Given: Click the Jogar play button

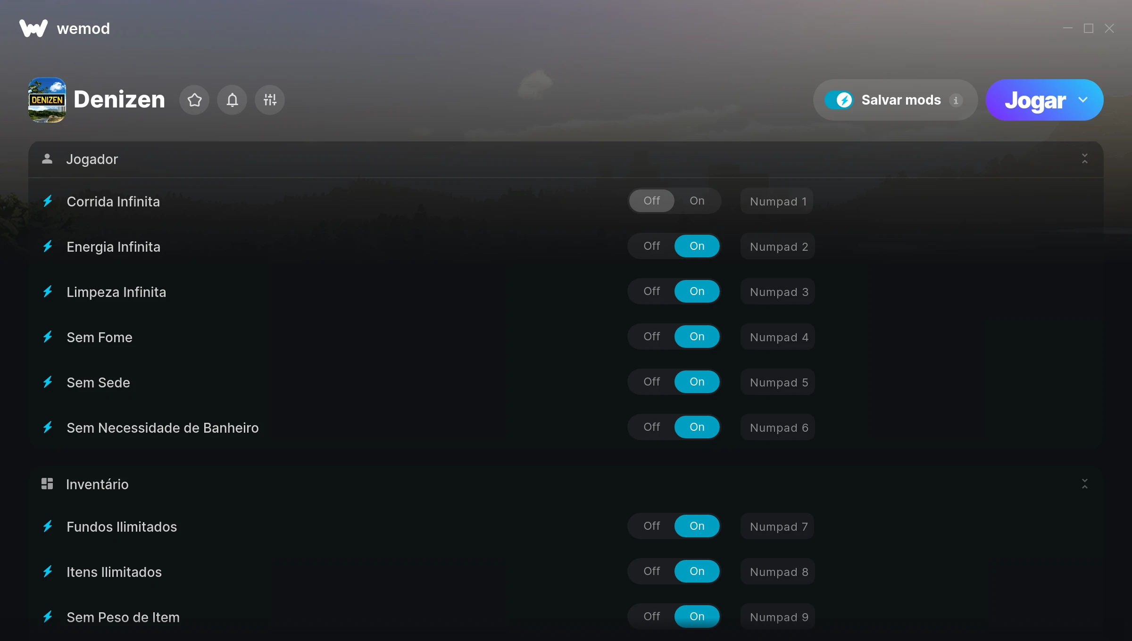Looking at the screenshot, I should coord(1035,100).
